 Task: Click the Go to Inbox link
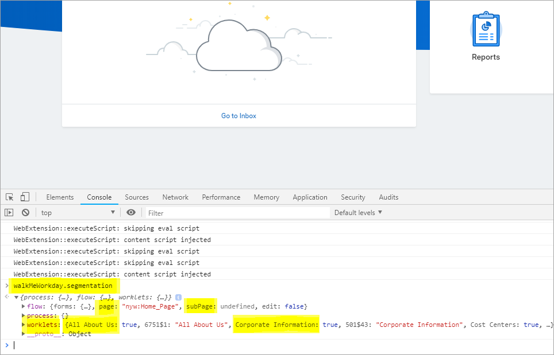click(x=238, y=116)
